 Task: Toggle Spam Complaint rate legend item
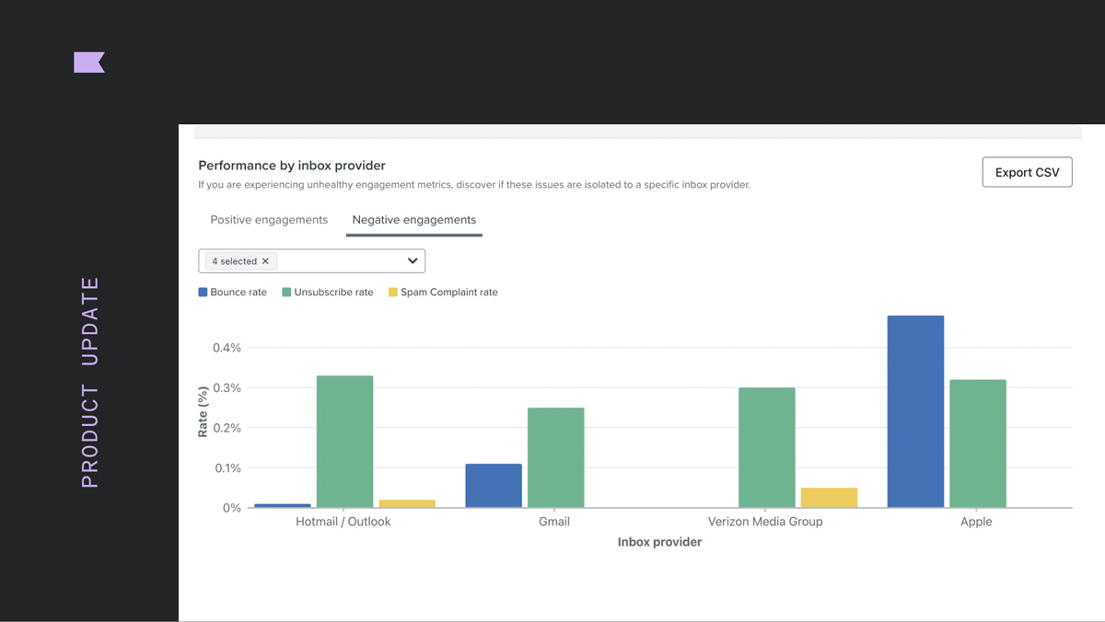pyautogui.click(x=443, y=293)
